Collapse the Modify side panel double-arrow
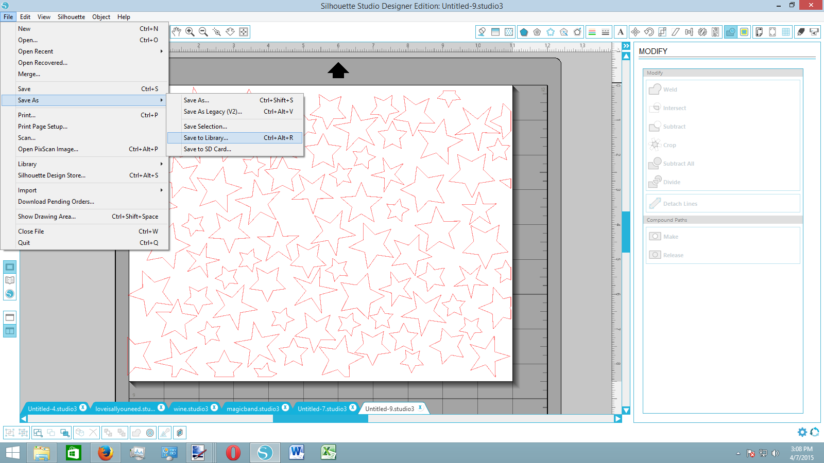This screenshot has height=463, width=824. (626, 46)
